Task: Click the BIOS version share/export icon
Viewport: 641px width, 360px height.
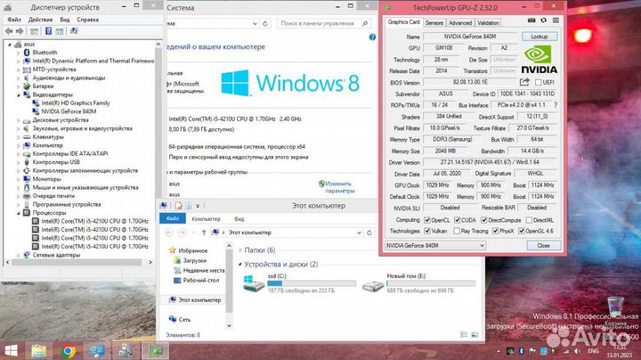Action: coord(524,82)
